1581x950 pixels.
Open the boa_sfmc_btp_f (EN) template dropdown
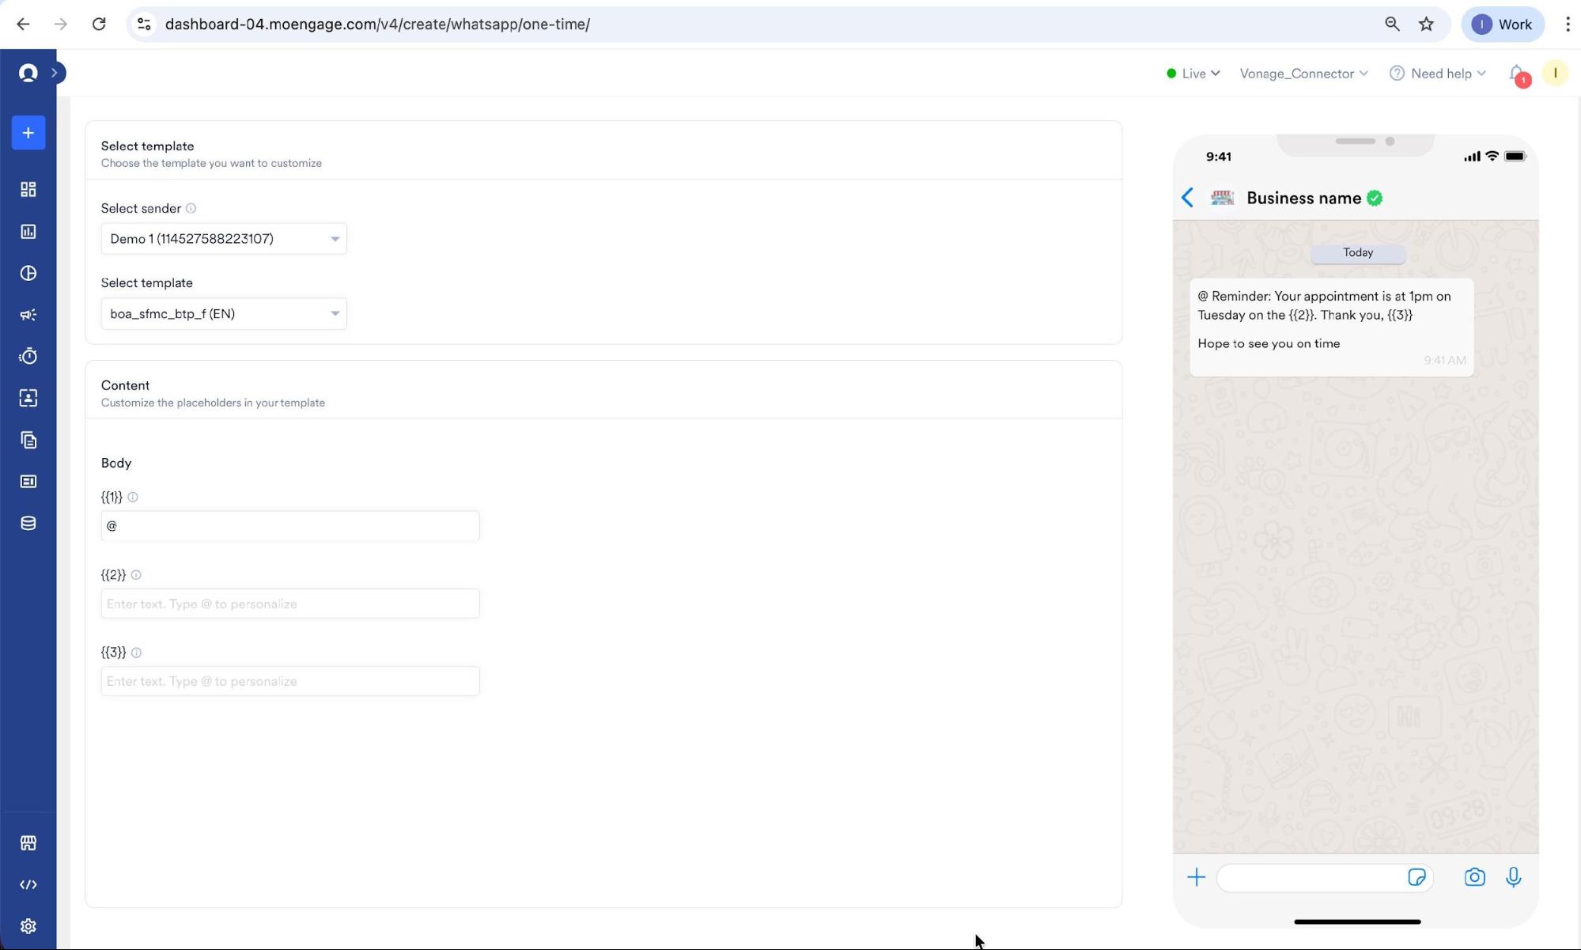[x=224, y=314]
